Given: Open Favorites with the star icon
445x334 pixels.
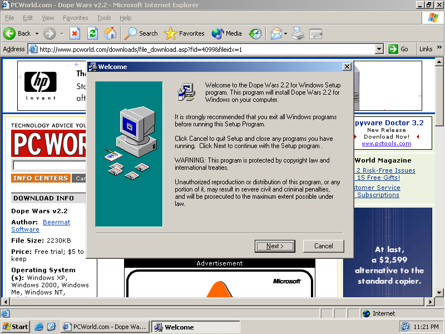Looking at the screenshot, I should tap(170, 33).
